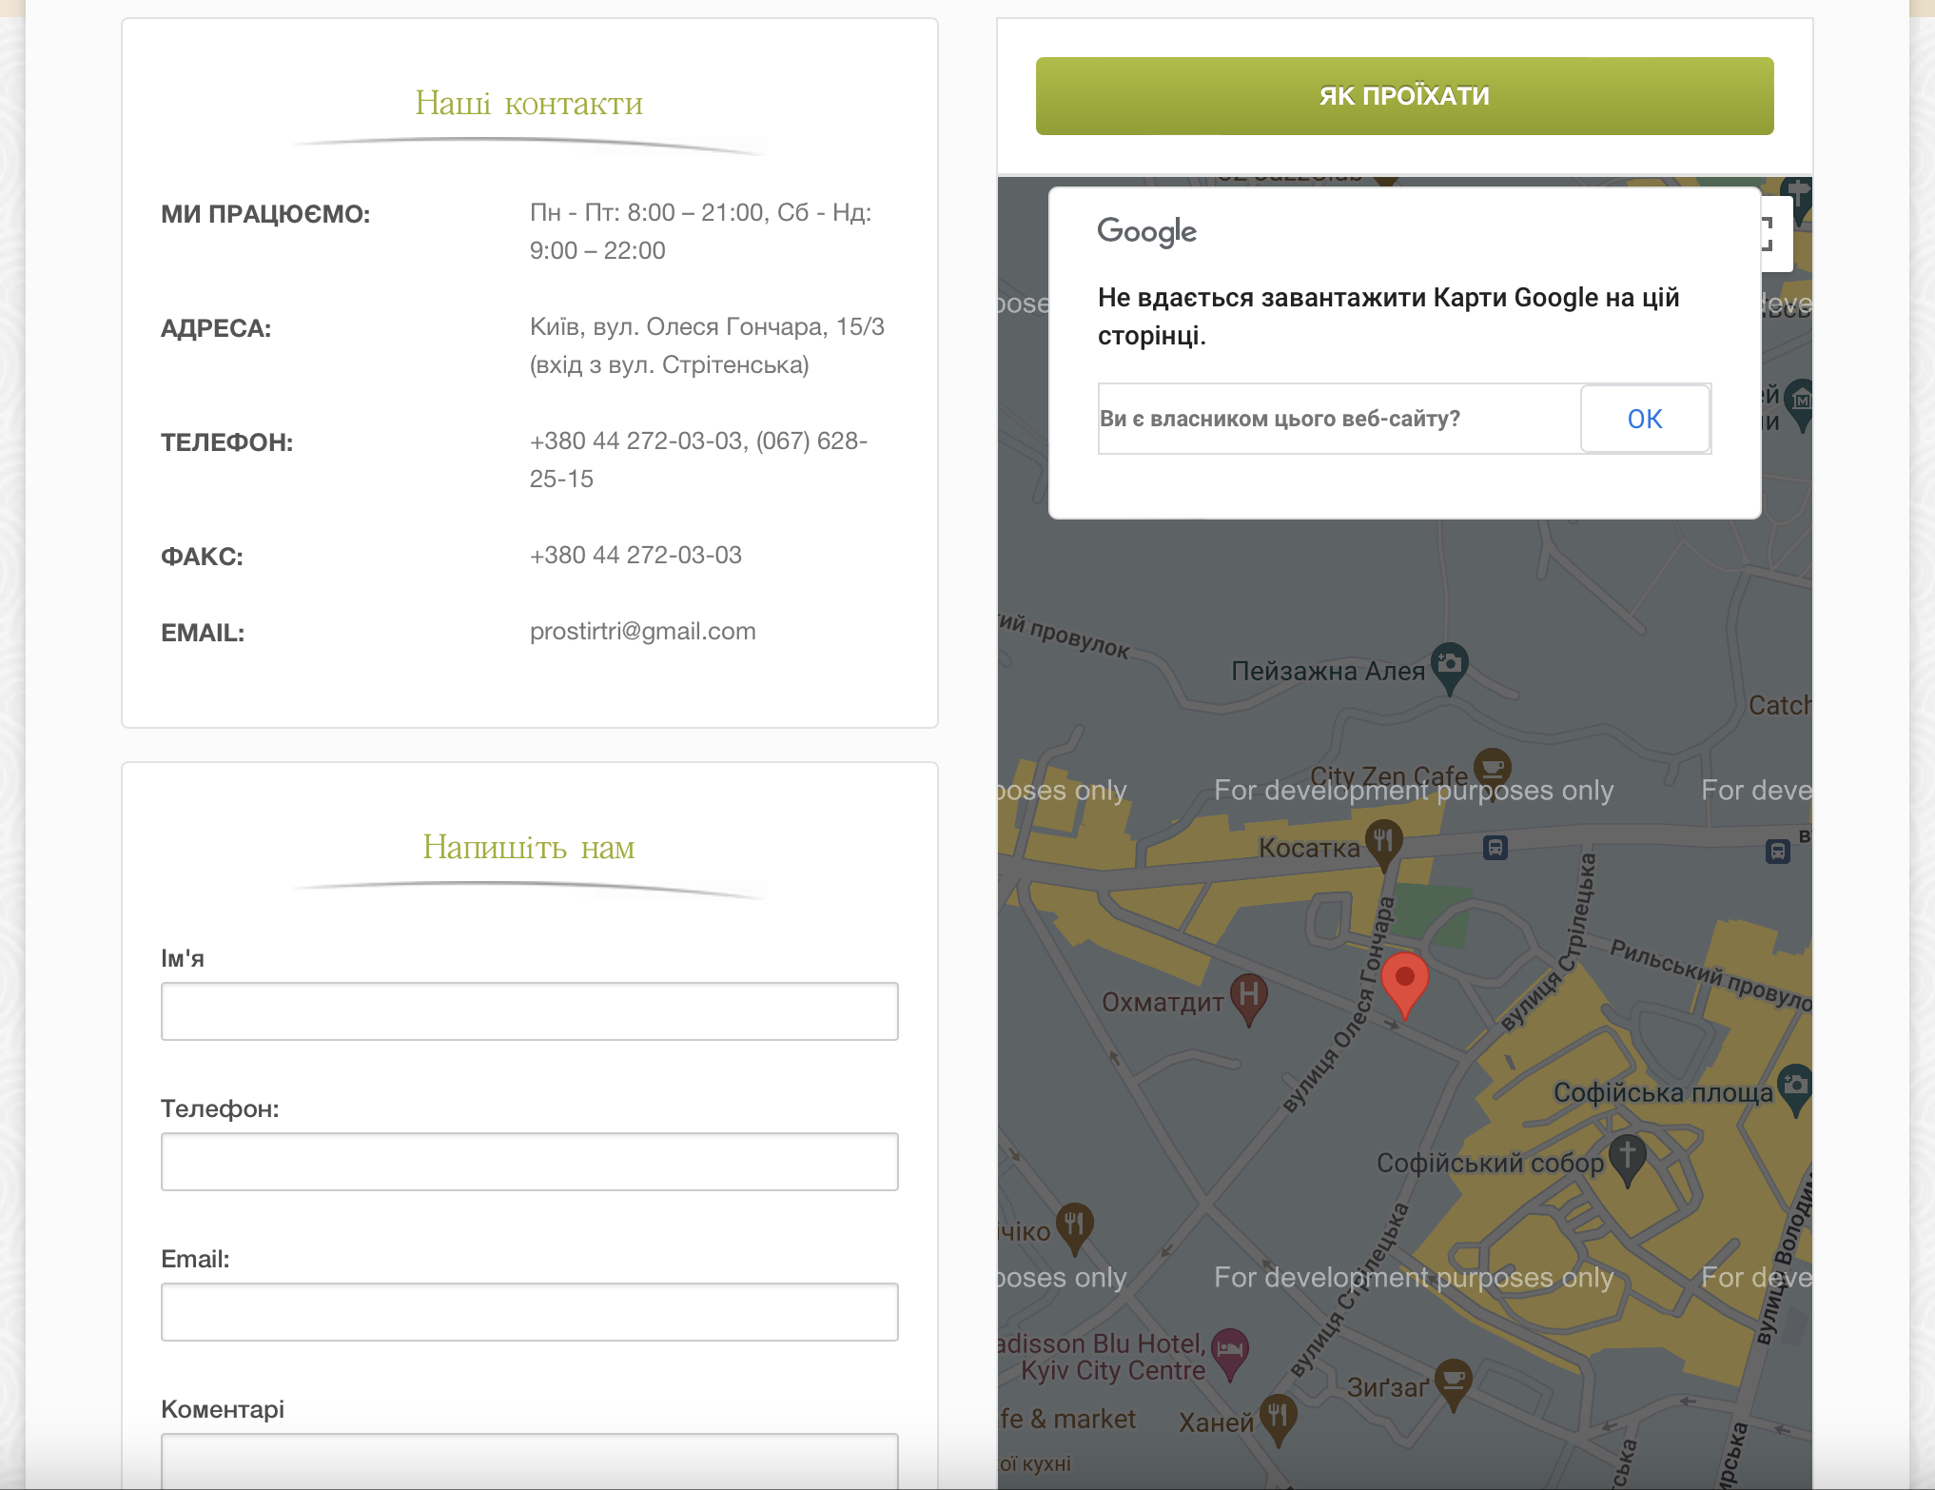Focus the Ім'я input field
Screen dimensions: 1935x1490
coord(529,1011)
